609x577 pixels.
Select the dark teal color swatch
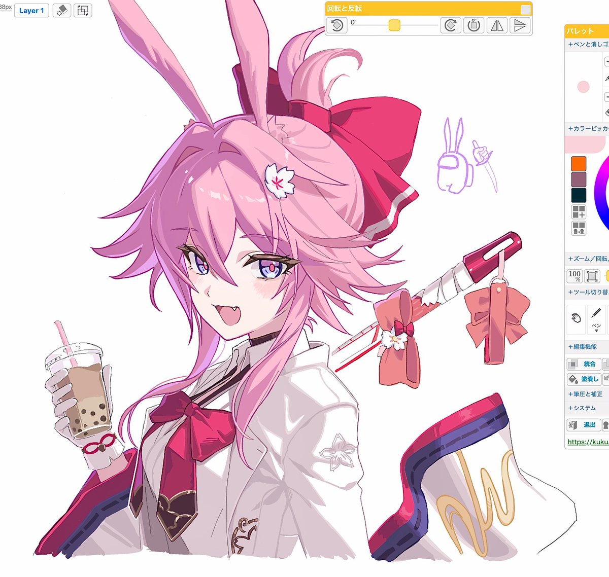(579, 195)
